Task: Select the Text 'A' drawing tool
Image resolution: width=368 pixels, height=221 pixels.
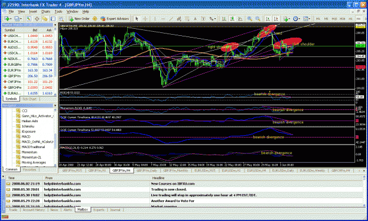Action: pyautogui.click(x=195, y=19)
